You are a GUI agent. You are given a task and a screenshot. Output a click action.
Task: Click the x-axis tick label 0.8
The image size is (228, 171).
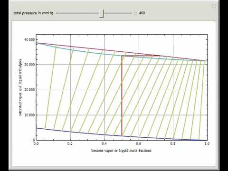tap(173, 143)
